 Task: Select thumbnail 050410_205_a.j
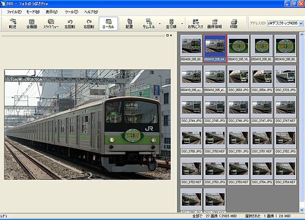click(x=191, y=79)
